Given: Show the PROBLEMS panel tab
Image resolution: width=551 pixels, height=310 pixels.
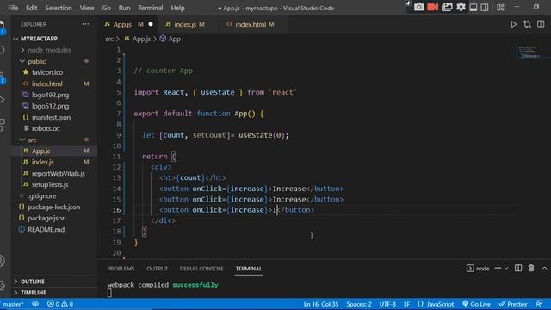Looking at the screenshot, I should (x=121, y=269).
